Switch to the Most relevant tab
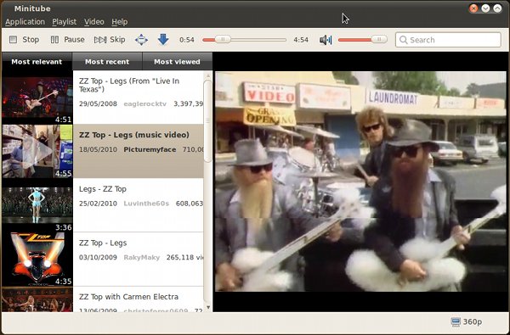510x335 pixels. [x=37, y=61]
